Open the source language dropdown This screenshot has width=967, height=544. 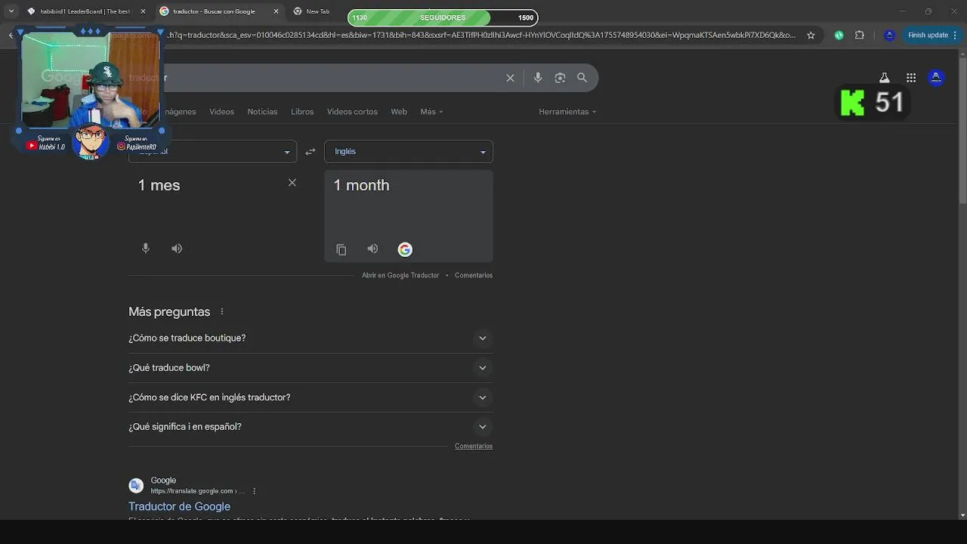pos(212,151)
